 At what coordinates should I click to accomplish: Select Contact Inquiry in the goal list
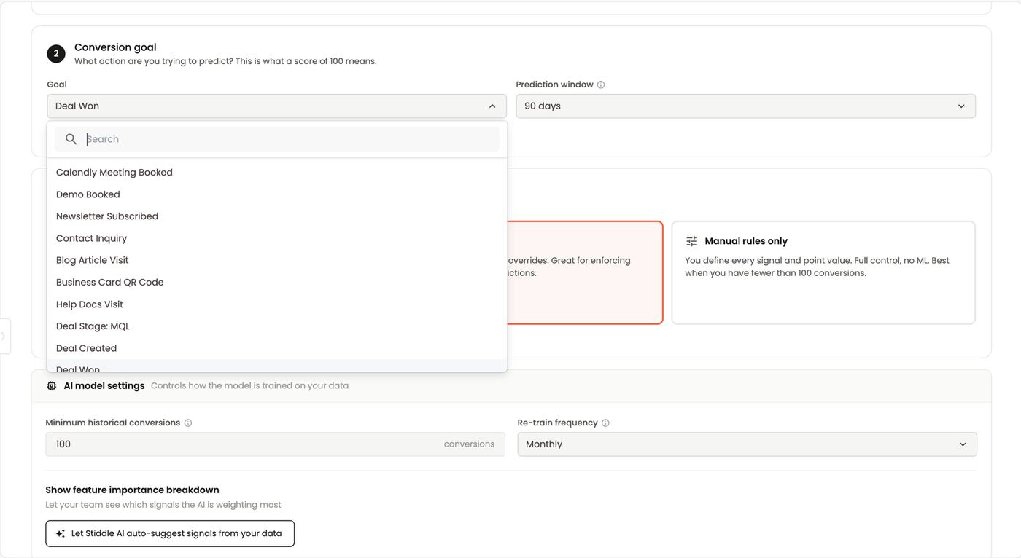pyautogui.click(x=277, y=238)
